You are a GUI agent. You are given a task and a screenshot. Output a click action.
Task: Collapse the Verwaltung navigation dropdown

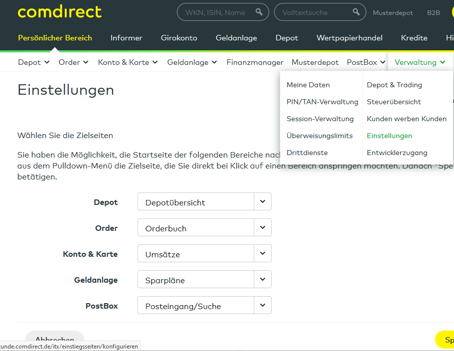point(419,62)
